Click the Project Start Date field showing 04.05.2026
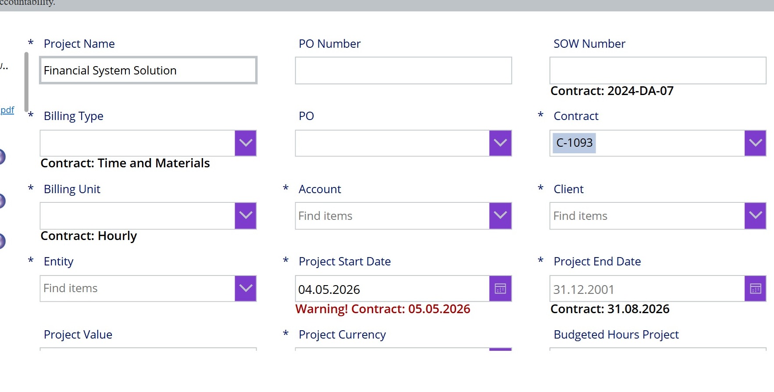Screen dimensions: 774x392 tap(392, 289)
